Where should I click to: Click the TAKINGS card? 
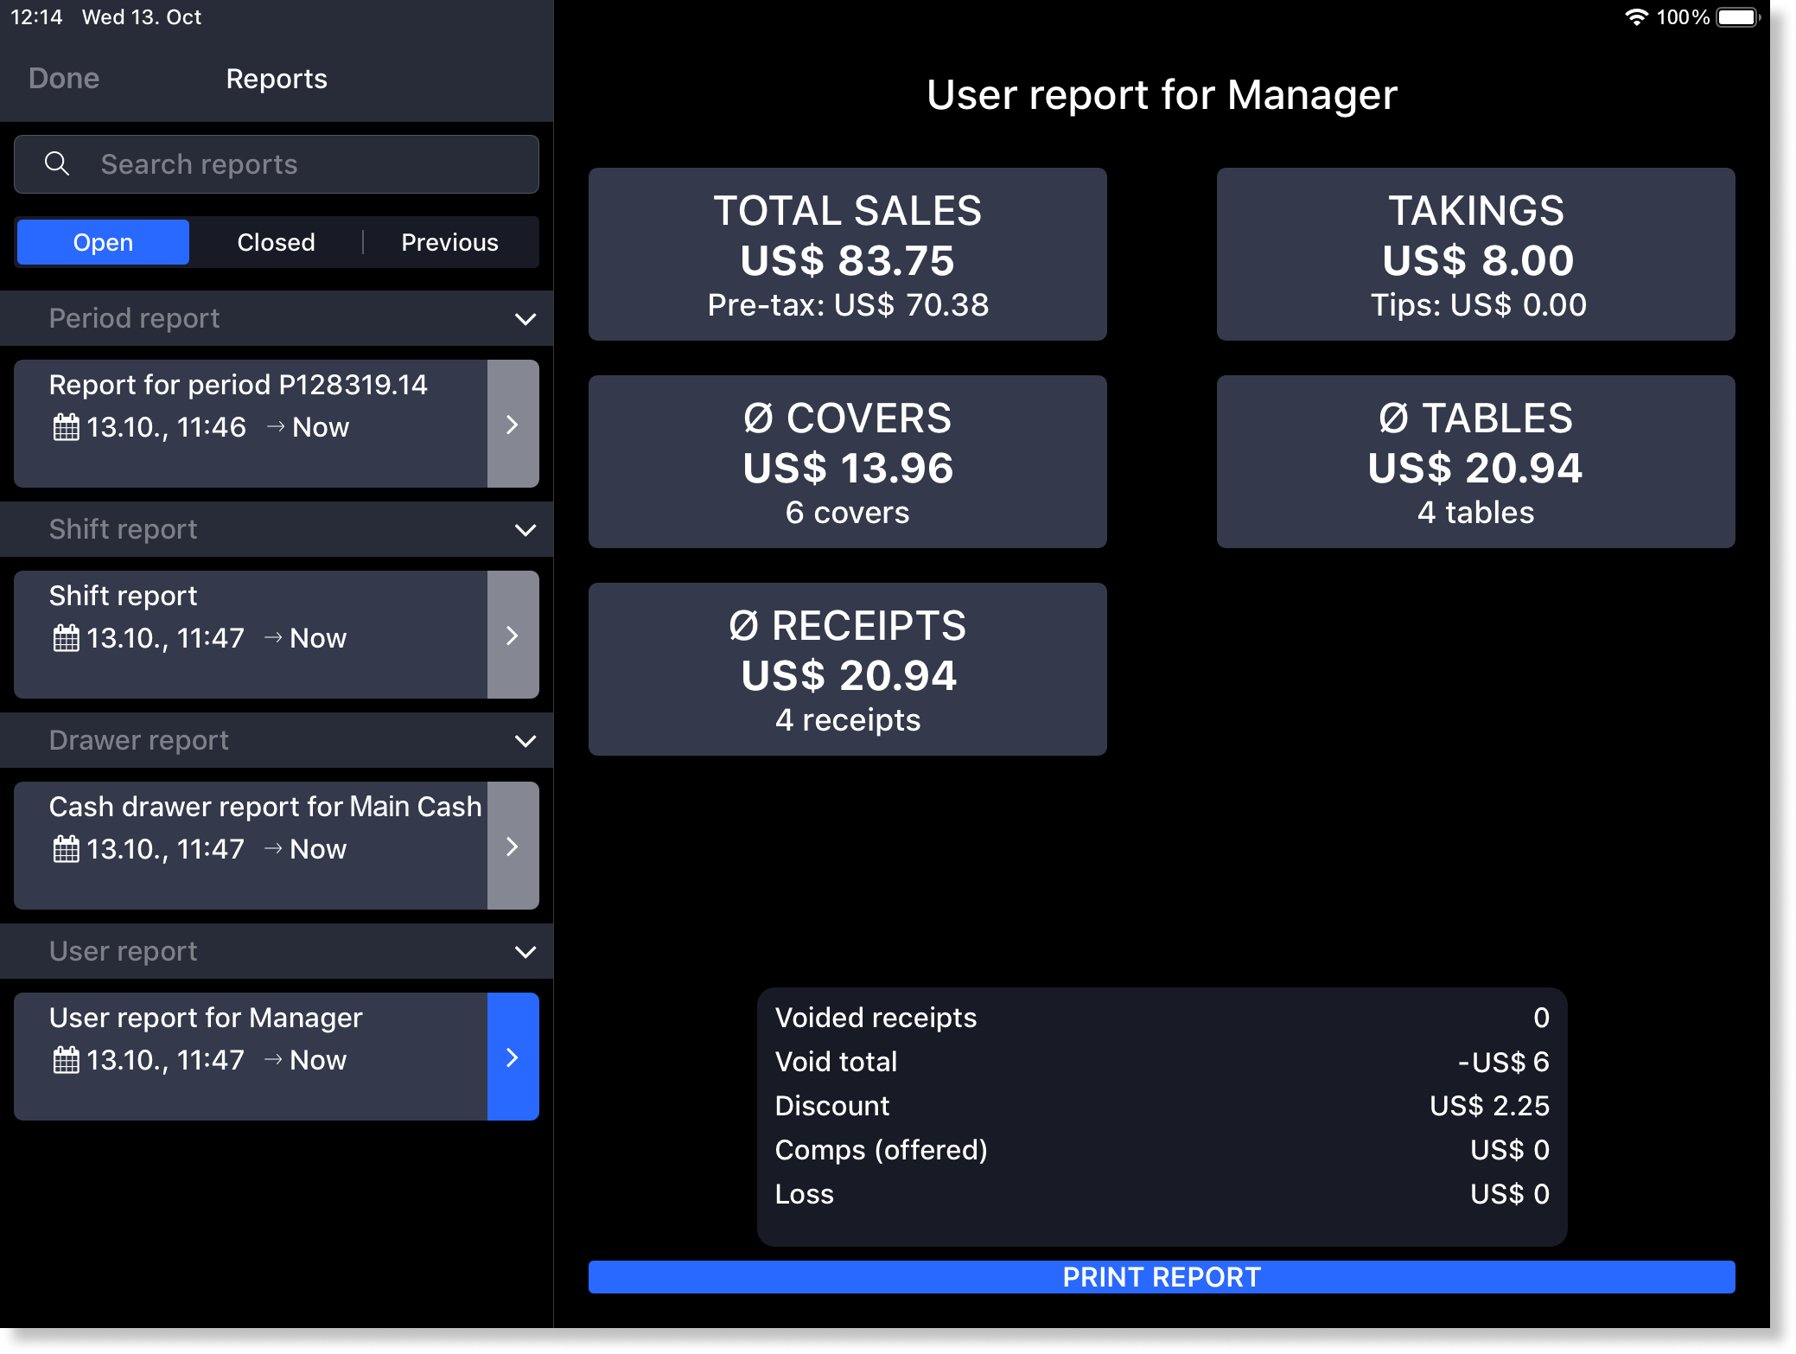pyautogui.click(x=1476, y=254)
